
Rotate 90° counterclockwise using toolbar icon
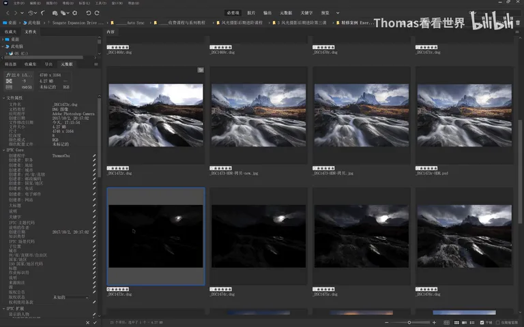[x=88, y=13]
